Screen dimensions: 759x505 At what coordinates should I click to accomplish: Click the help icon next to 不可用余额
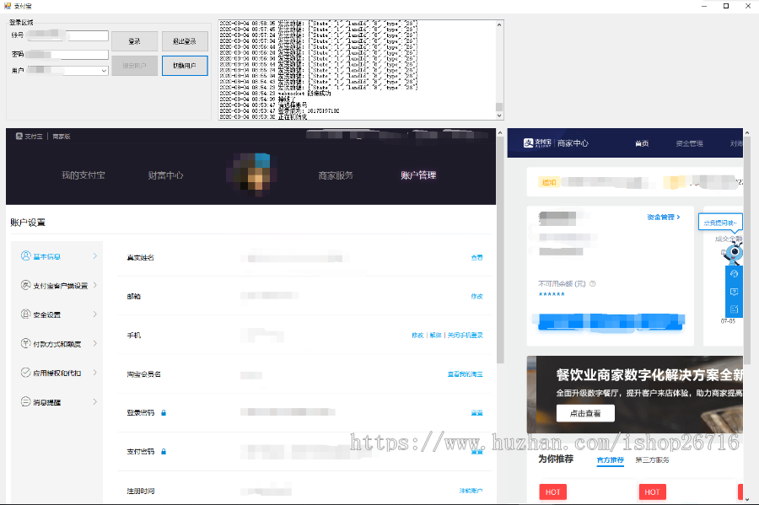point(593,284)
